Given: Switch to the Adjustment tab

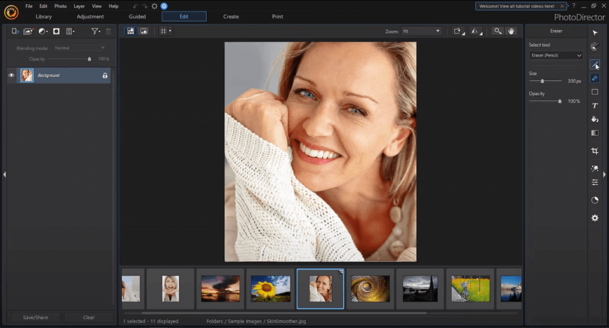Looking at the screenshot, I should pyautogui.click(x=90, y=16).
